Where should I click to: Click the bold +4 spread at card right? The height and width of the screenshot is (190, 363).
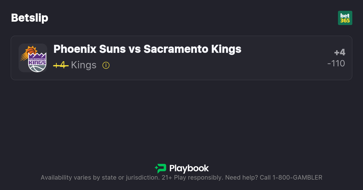340,53
